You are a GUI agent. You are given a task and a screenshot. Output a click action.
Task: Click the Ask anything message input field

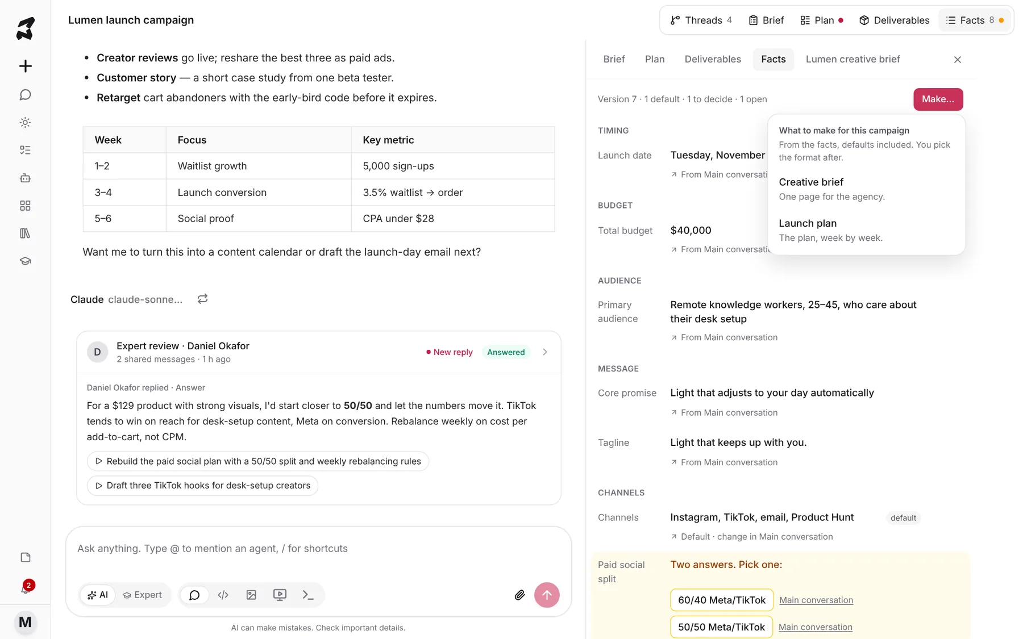318,549
